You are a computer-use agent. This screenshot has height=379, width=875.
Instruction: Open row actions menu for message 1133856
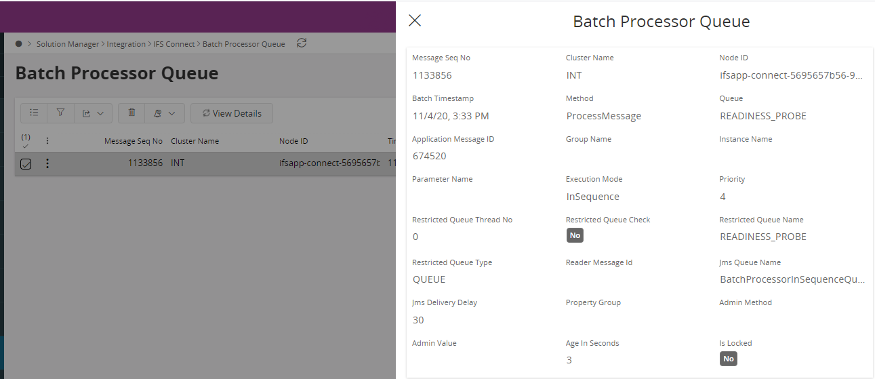pos(47,163)
